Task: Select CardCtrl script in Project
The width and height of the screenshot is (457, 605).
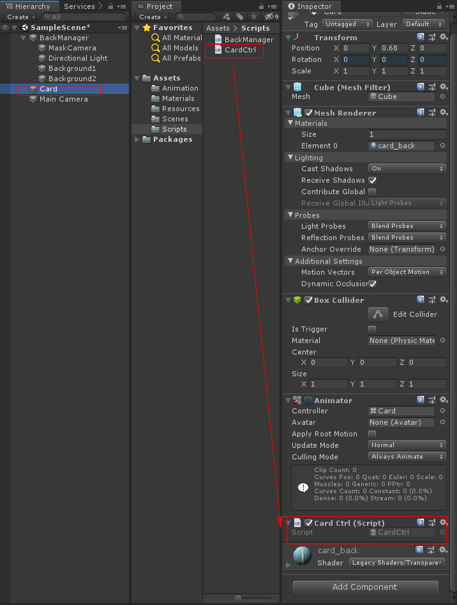Action: [x=236, y=50]
